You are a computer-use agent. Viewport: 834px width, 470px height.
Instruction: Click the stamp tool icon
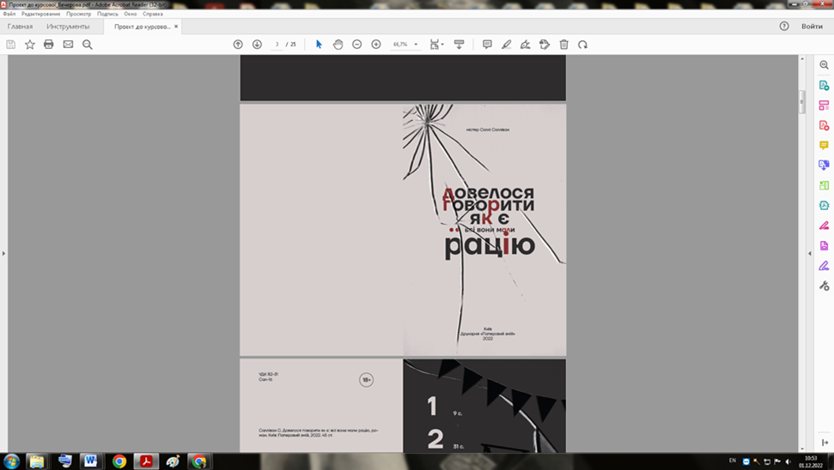(x=545, y=45)
